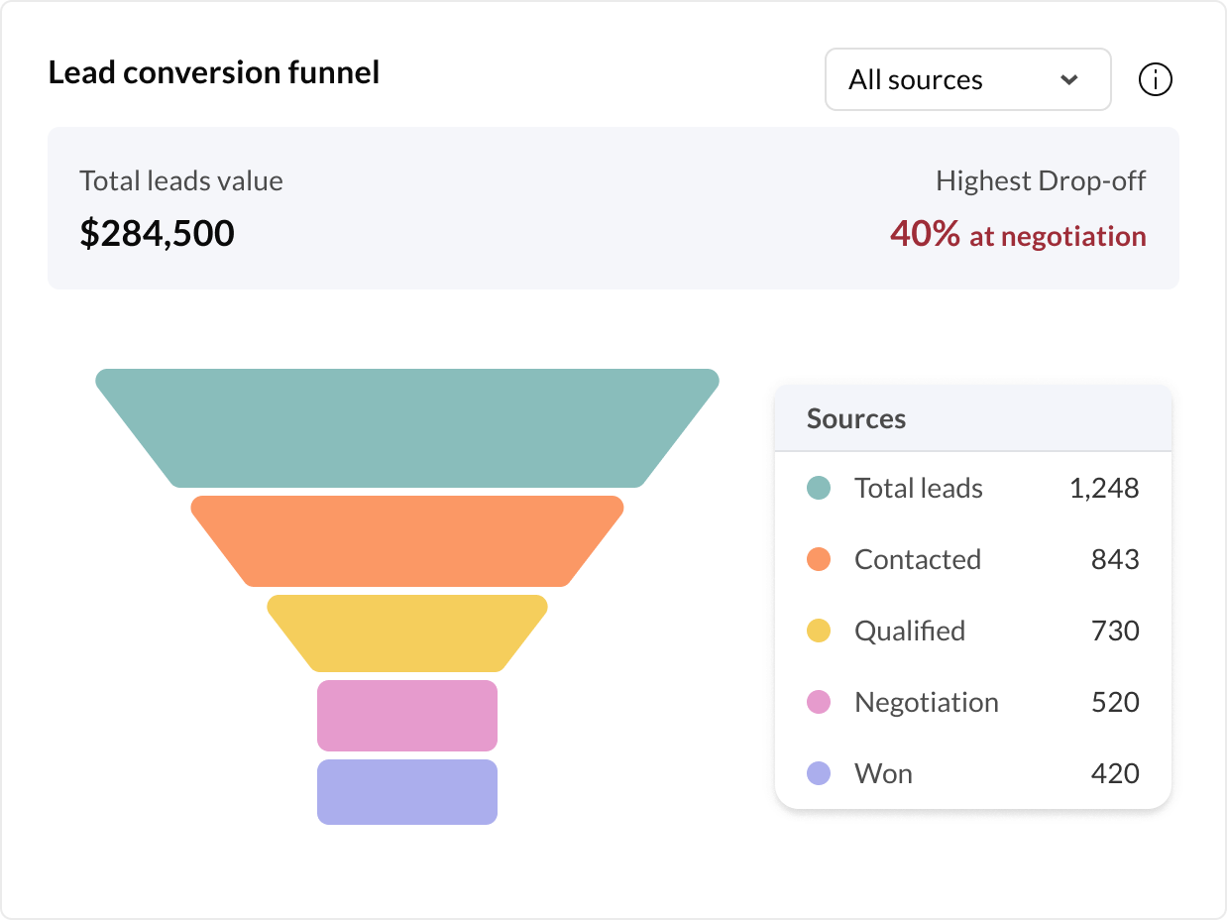Click the purple Won legend dot
This screenshot has width=1227, height=920.
click(818, 773)
